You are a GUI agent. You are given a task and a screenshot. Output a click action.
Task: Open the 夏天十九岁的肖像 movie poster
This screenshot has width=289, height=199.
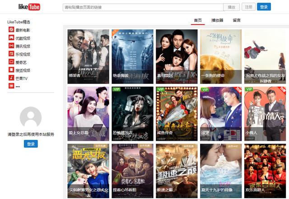[x=221, y=171]
